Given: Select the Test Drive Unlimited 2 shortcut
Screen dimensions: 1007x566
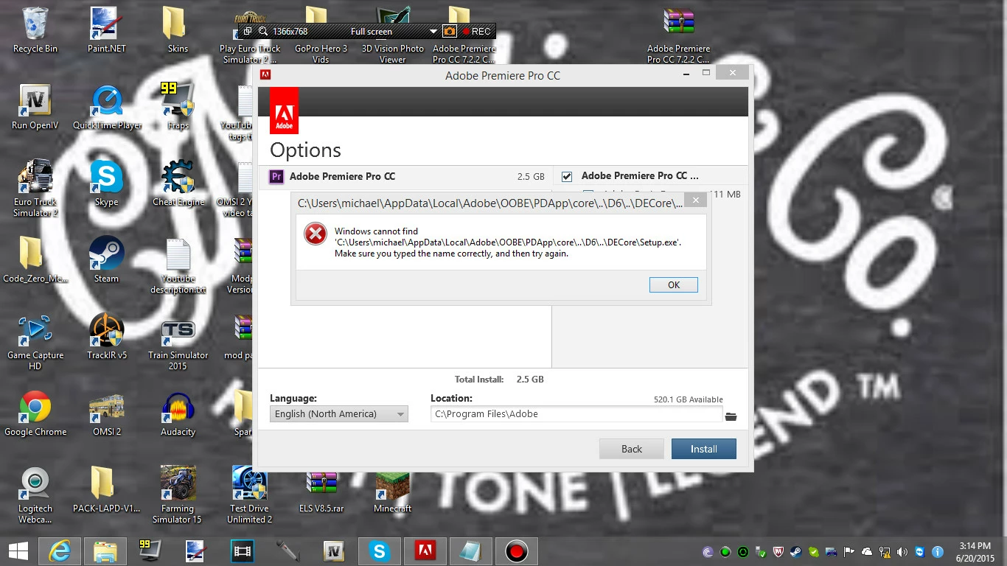Looking at the screenshot, I should pos(249,495).
